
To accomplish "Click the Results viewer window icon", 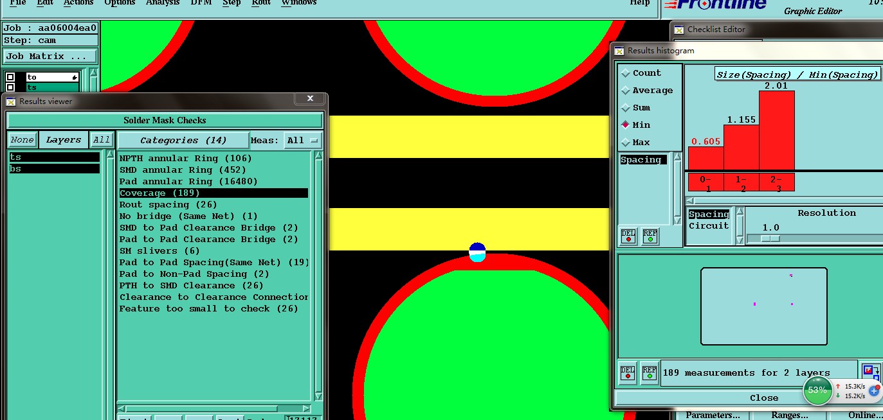I will pyautogui.click(x=11, y=101).
